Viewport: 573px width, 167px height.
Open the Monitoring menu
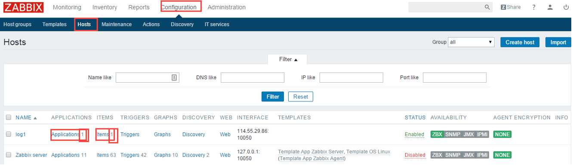pyautogui.click(x=67, y=7)
